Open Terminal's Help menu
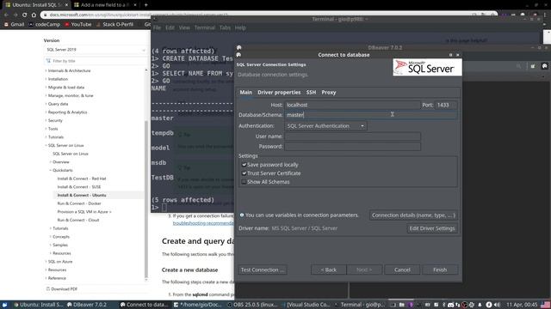This screenshot has width=551, height=309. pyautogui.click(x=240, y=27)
